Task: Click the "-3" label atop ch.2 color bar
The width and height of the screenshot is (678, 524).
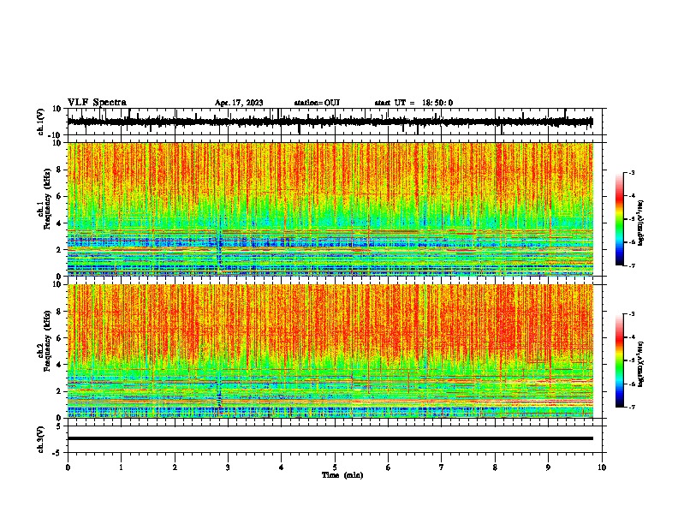Action: pos(632,314)
